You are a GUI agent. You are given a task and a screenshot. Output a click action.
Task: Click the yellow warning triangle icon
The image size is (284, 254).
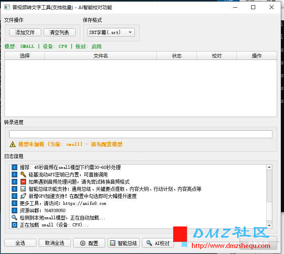click(x=13, y=144)
